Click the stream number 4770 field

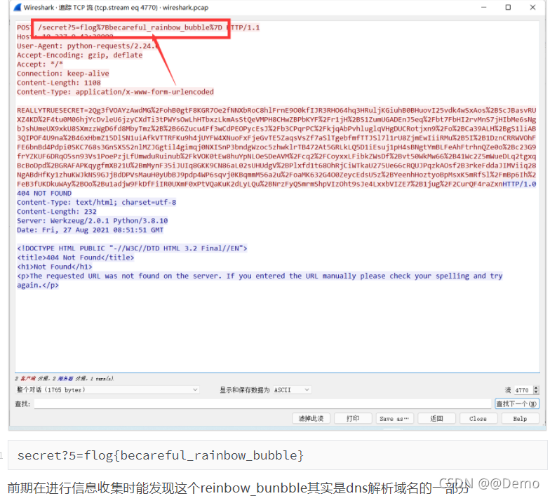(x=523, y=390)
